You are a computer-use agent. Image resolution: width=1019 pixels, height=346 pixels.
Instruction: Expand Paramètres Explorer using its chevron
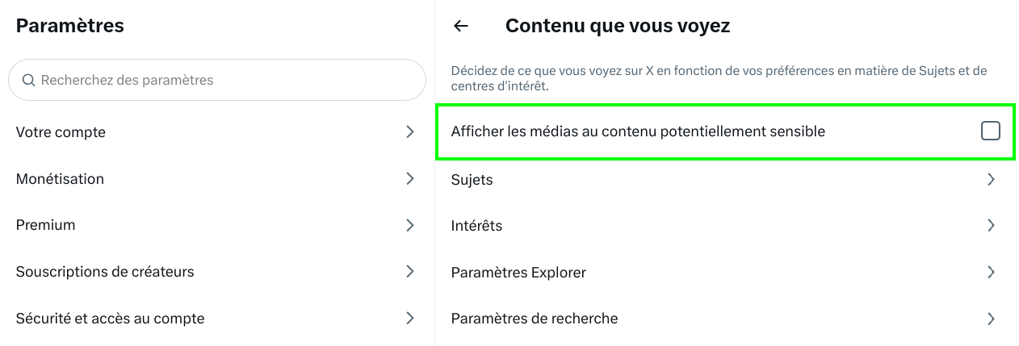pos(991,273)
